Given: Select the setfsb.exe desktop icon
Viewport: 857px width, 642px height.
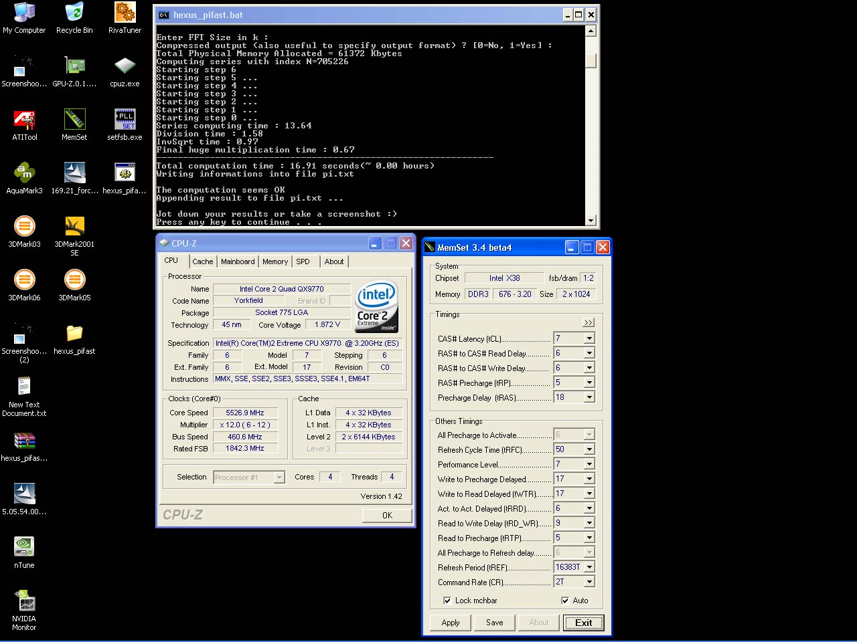Looking at the screenshot, I should tap(125, 125).
